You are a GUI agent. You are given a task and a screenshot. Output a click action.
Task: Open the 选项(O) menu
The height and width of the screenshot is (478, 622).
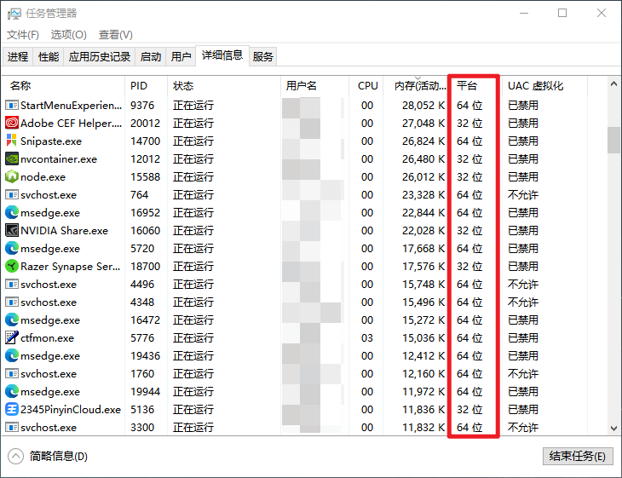click(68, 35)
